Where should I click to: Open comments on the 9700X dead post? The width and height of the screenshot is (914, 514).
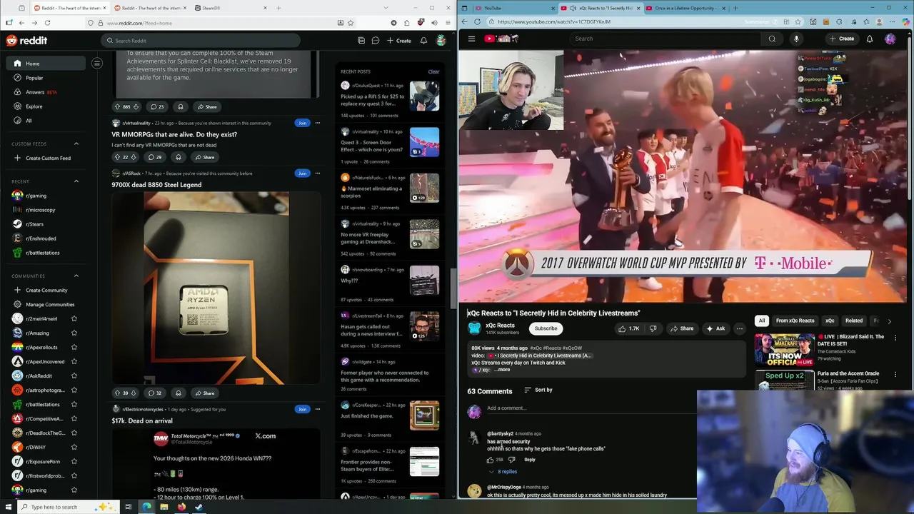[155, 393]
